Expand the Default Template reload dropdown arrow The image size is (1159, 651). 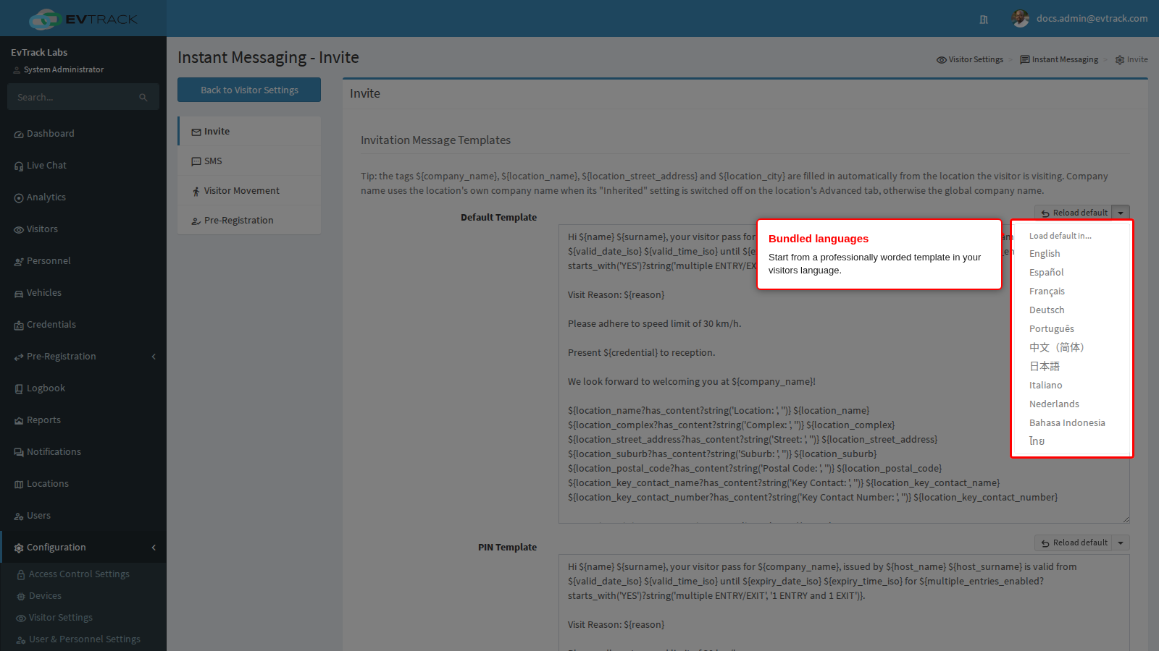1121,213
